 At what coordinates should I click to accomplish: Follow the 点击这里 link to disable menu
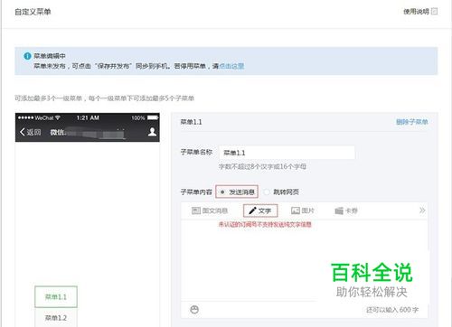pyautogui.click(x=231, y=66)
